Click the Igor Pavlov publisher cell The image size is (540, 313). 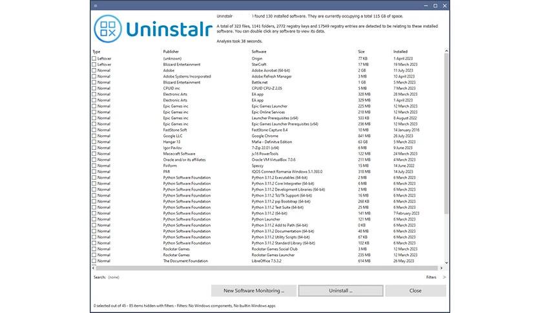pos(172,148)
